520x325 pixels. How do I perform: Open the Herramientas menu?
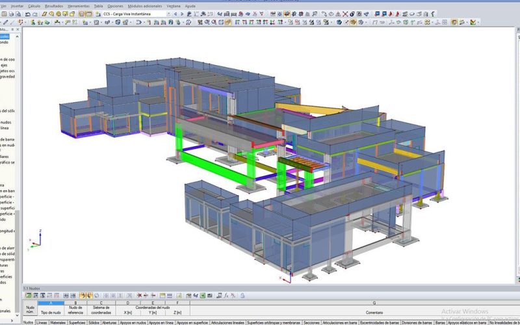79,6
